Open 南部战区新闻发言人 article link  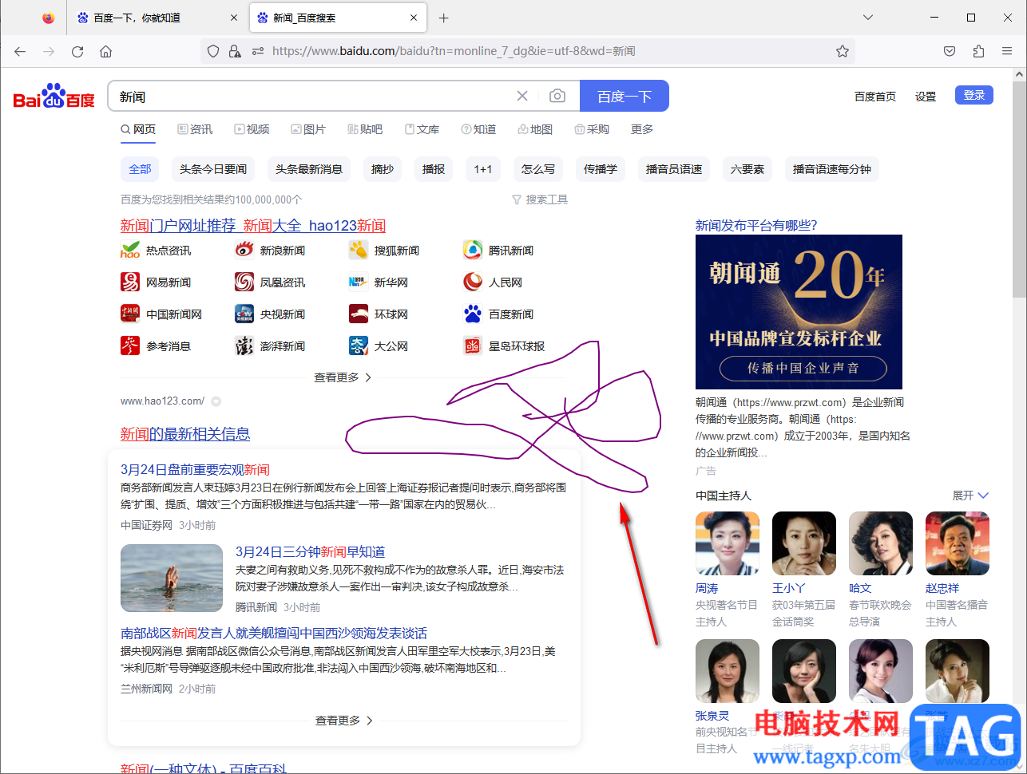[274, 634]
